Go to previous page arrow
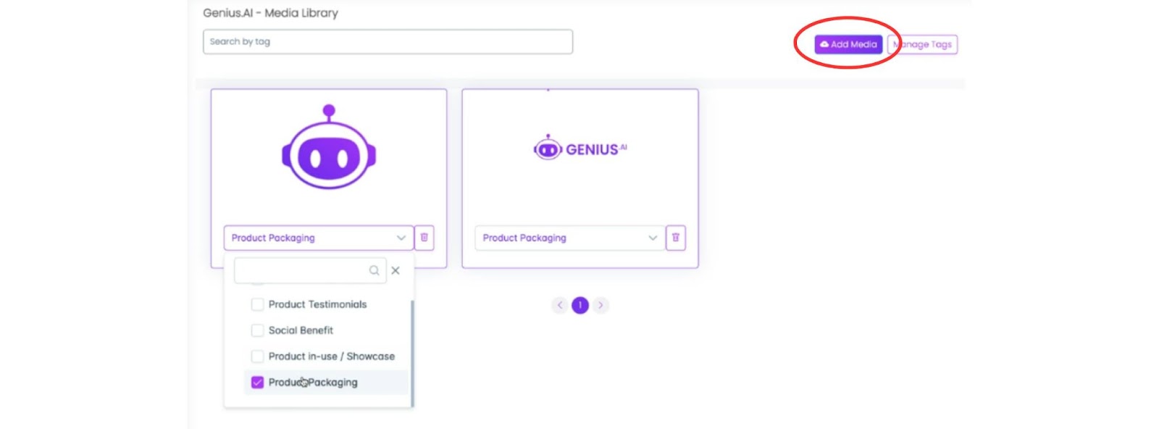The image size is (1159, 429). 560,305
